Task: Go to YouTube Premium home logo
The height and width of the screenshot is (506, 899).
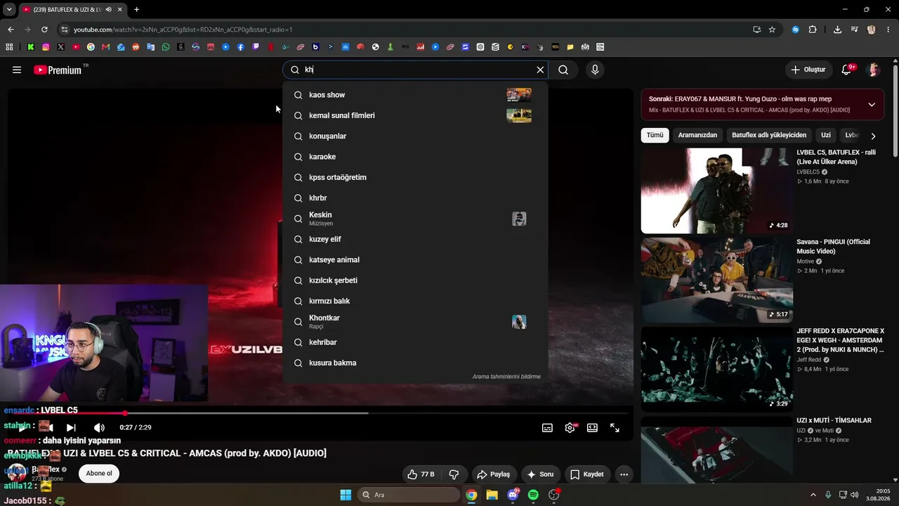Action: [58, 70]
